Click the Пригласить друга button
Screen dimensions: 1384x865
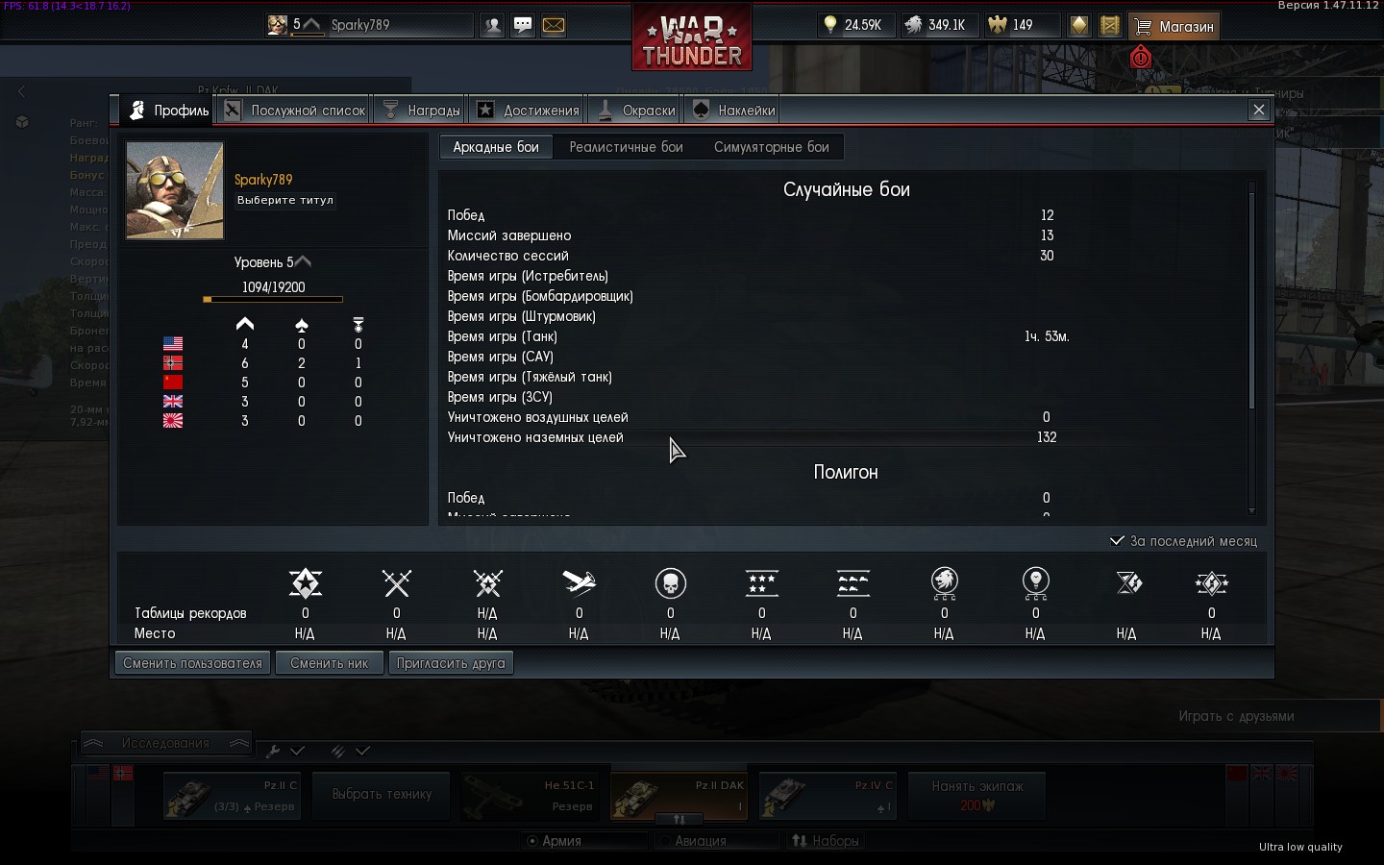pos(451,663)
